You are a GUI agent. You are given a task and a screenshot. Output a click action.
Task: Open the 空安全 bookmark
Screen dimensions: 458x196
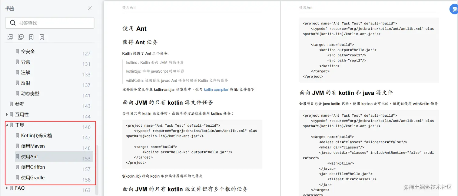(x=28, y=52)
